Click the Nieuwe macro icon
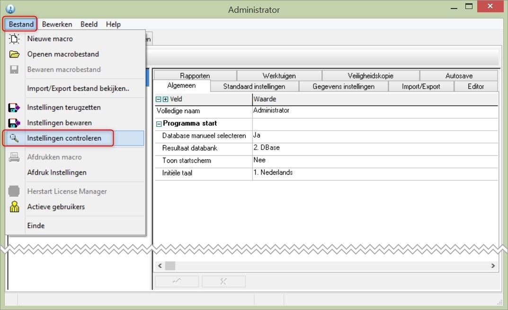508x310 pixels. point(14,39)
